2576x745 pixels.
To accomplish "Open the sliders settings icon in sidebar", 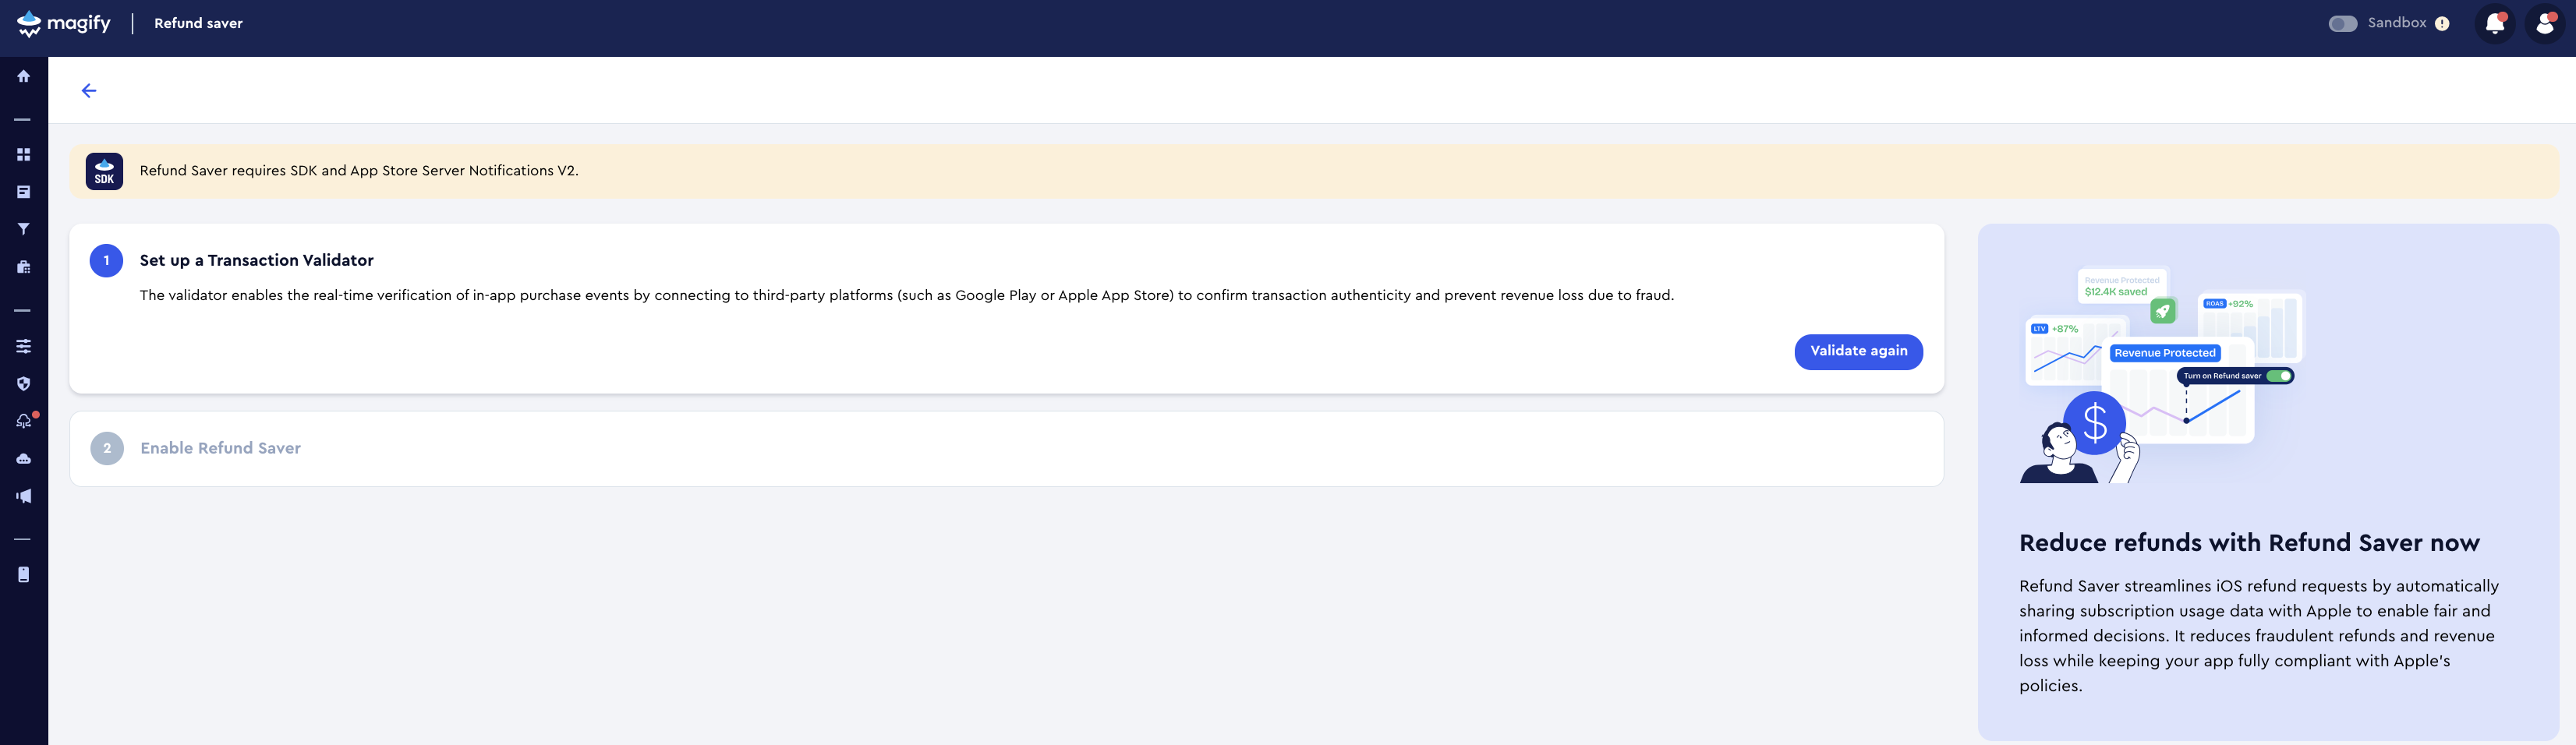I will (x=23, y=346).
